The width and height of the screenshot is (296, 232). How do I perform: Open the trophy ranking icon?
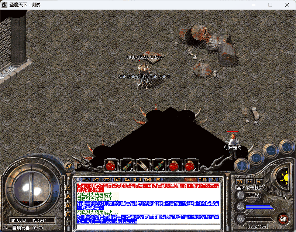[148, 179]
